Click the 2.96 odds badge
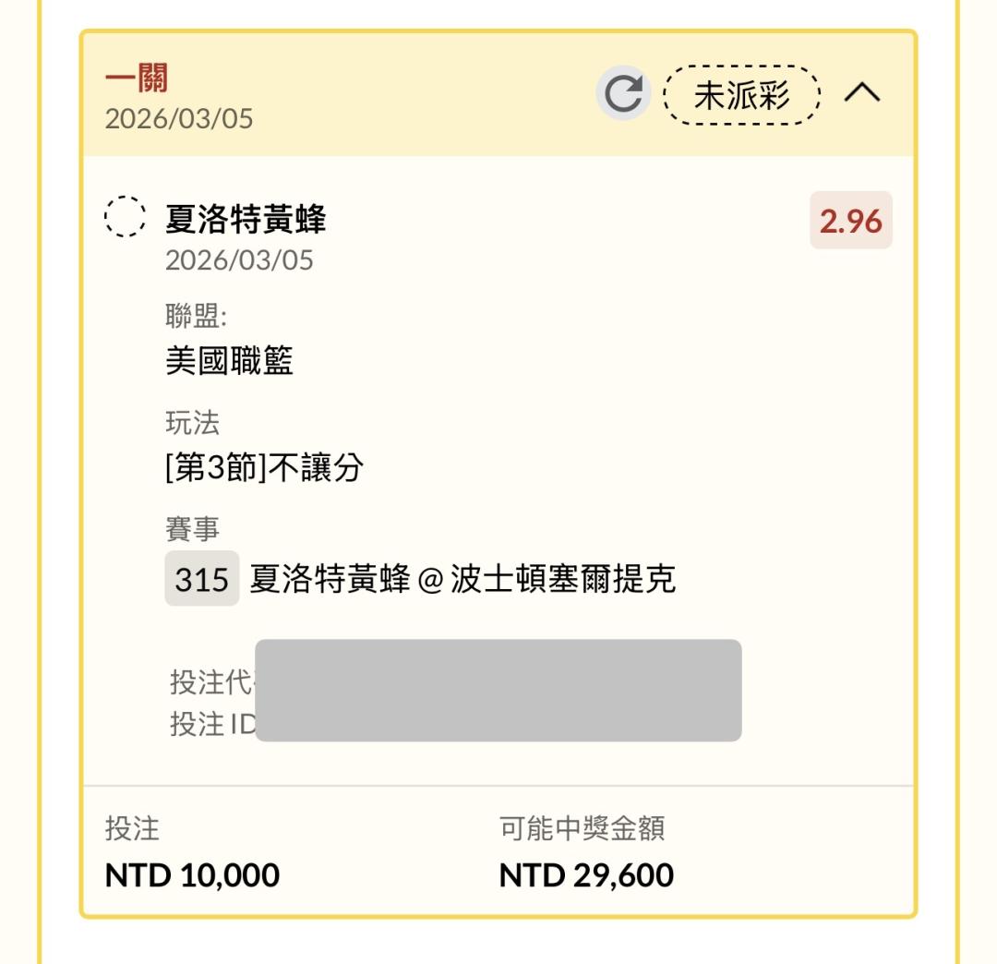This screenshot has height=964, width=997. 850,221
